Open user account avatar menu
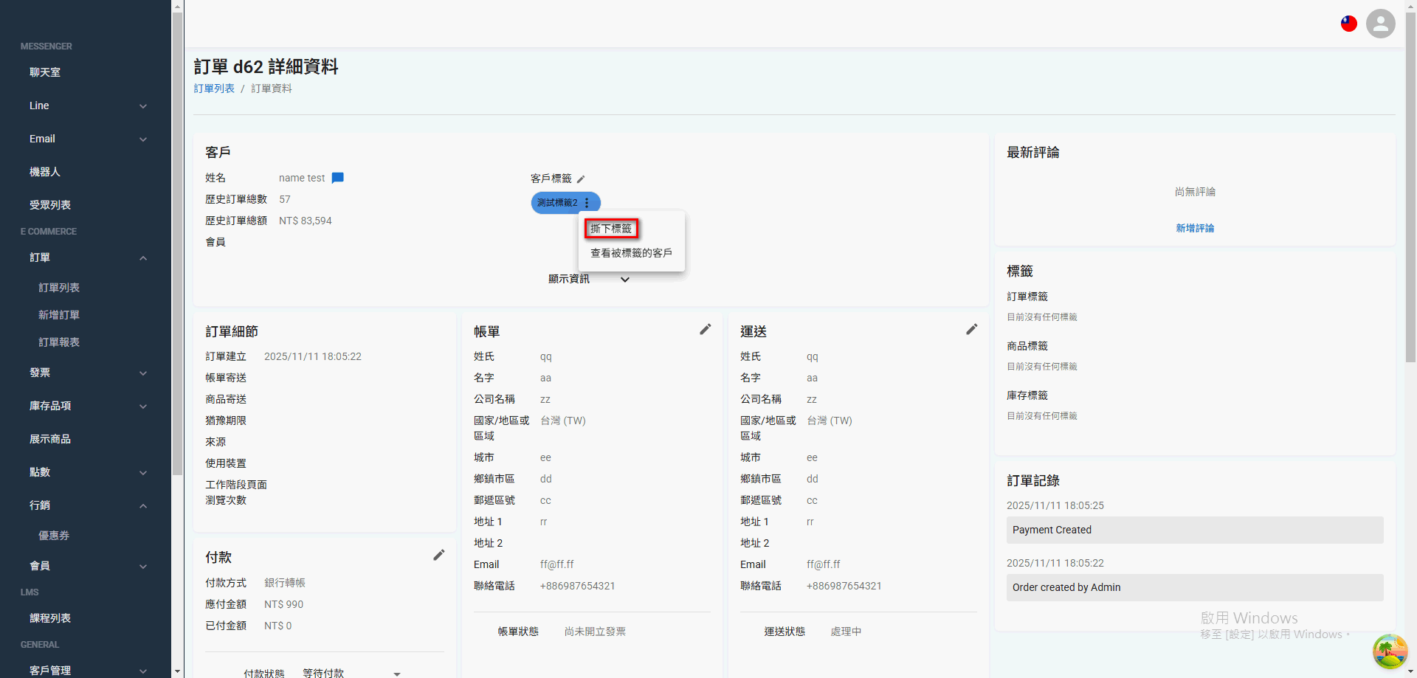 click(1381, 24)
